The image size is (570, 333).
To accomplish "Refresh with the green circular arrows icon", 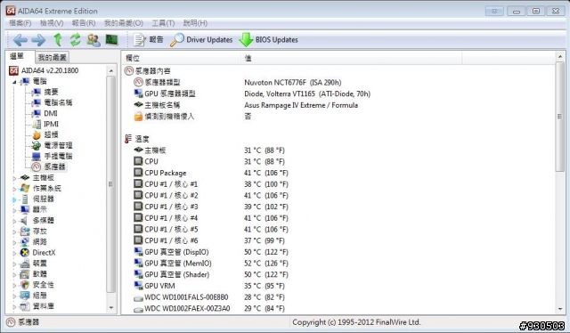I will click(x=75, y=40).
